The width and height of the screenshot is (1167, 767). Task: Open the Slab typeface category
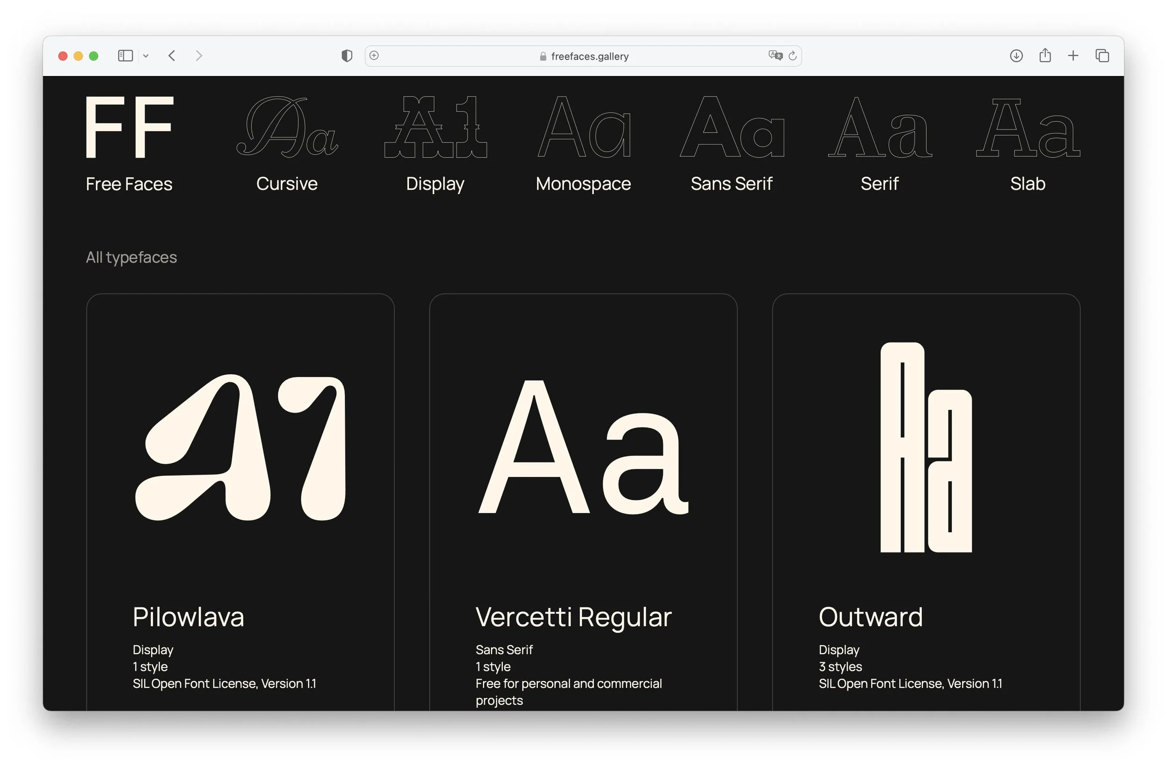(x=1028, y=142)
